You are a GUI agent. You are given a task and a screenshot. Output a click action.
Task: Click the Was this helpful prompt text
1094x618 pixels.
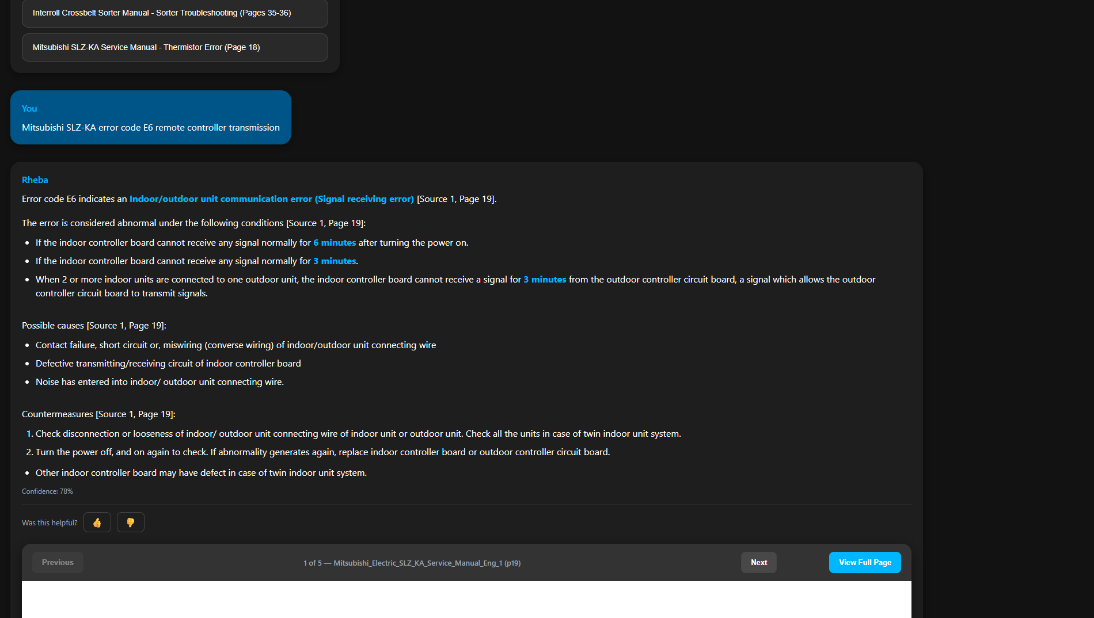[x=49, y=522]
